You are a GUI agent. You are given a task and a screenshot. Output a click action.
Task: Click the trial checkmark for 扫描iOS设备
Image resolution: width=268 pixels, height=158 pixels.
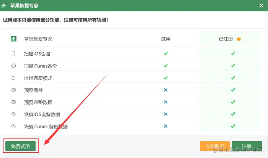coord(166,53)
